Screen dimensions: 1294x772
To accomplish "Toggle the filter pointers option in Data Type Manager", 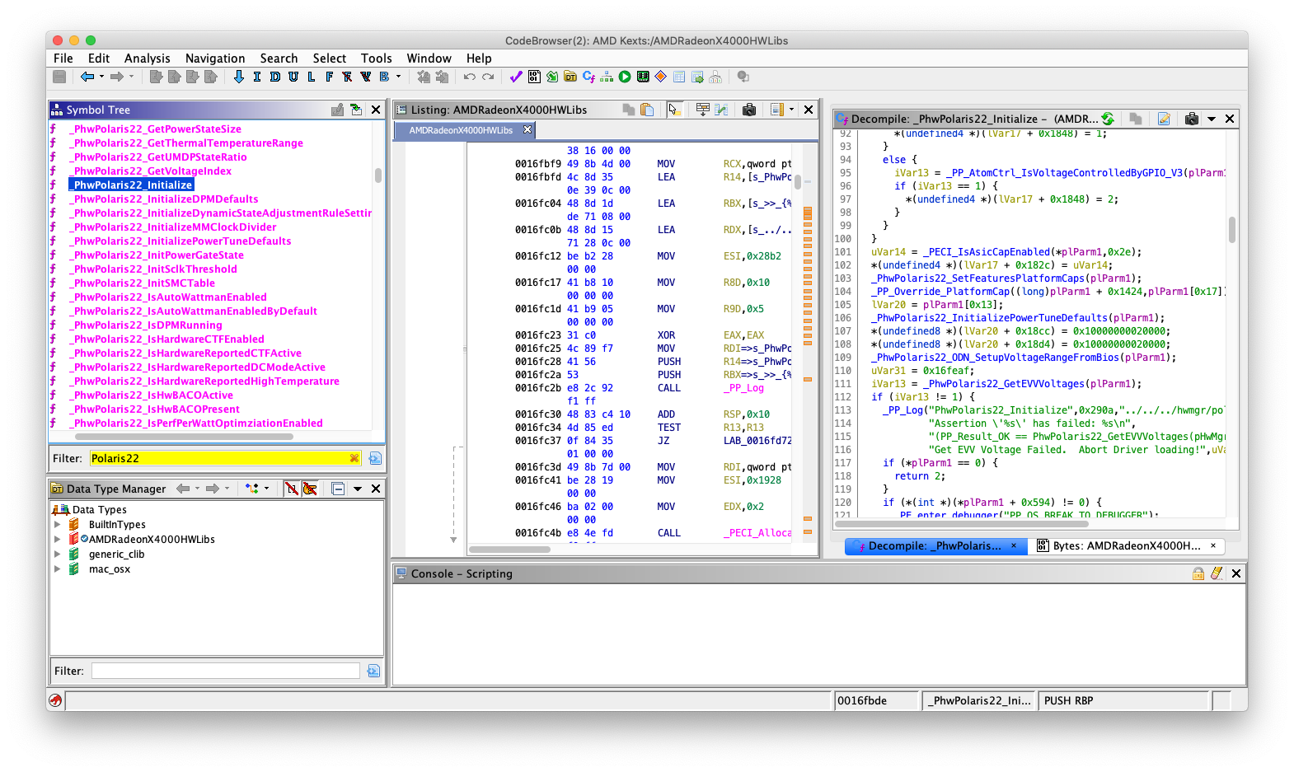I will 310,489.
